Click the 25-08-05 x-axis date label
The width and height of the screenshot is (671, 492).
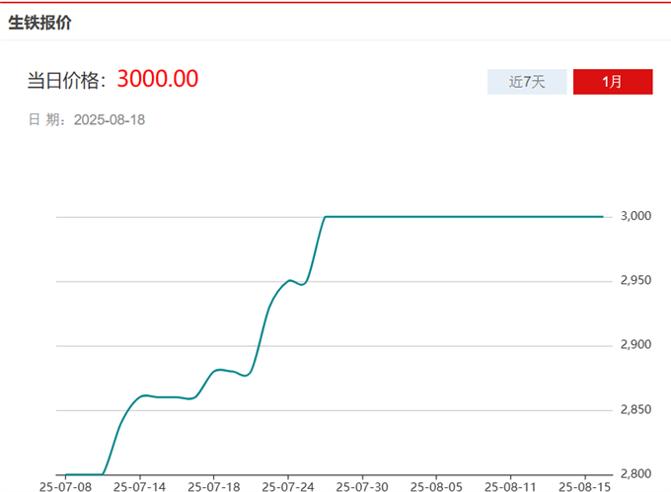436,485
